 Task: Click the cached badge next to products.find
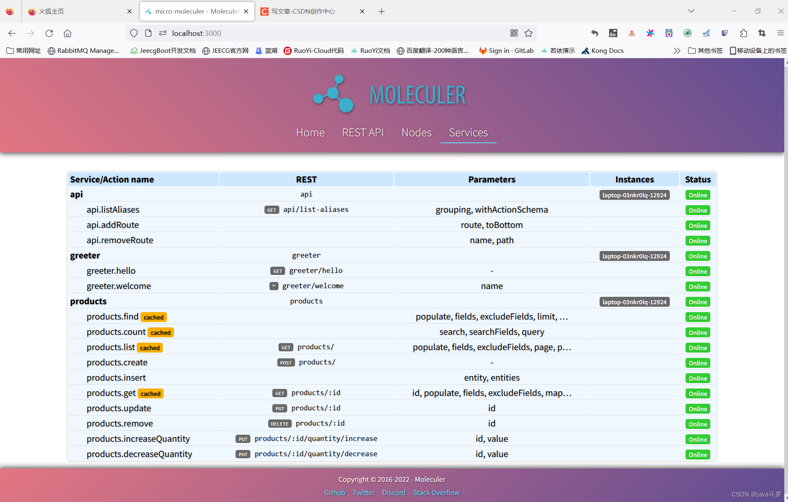(x=154, y=317)
